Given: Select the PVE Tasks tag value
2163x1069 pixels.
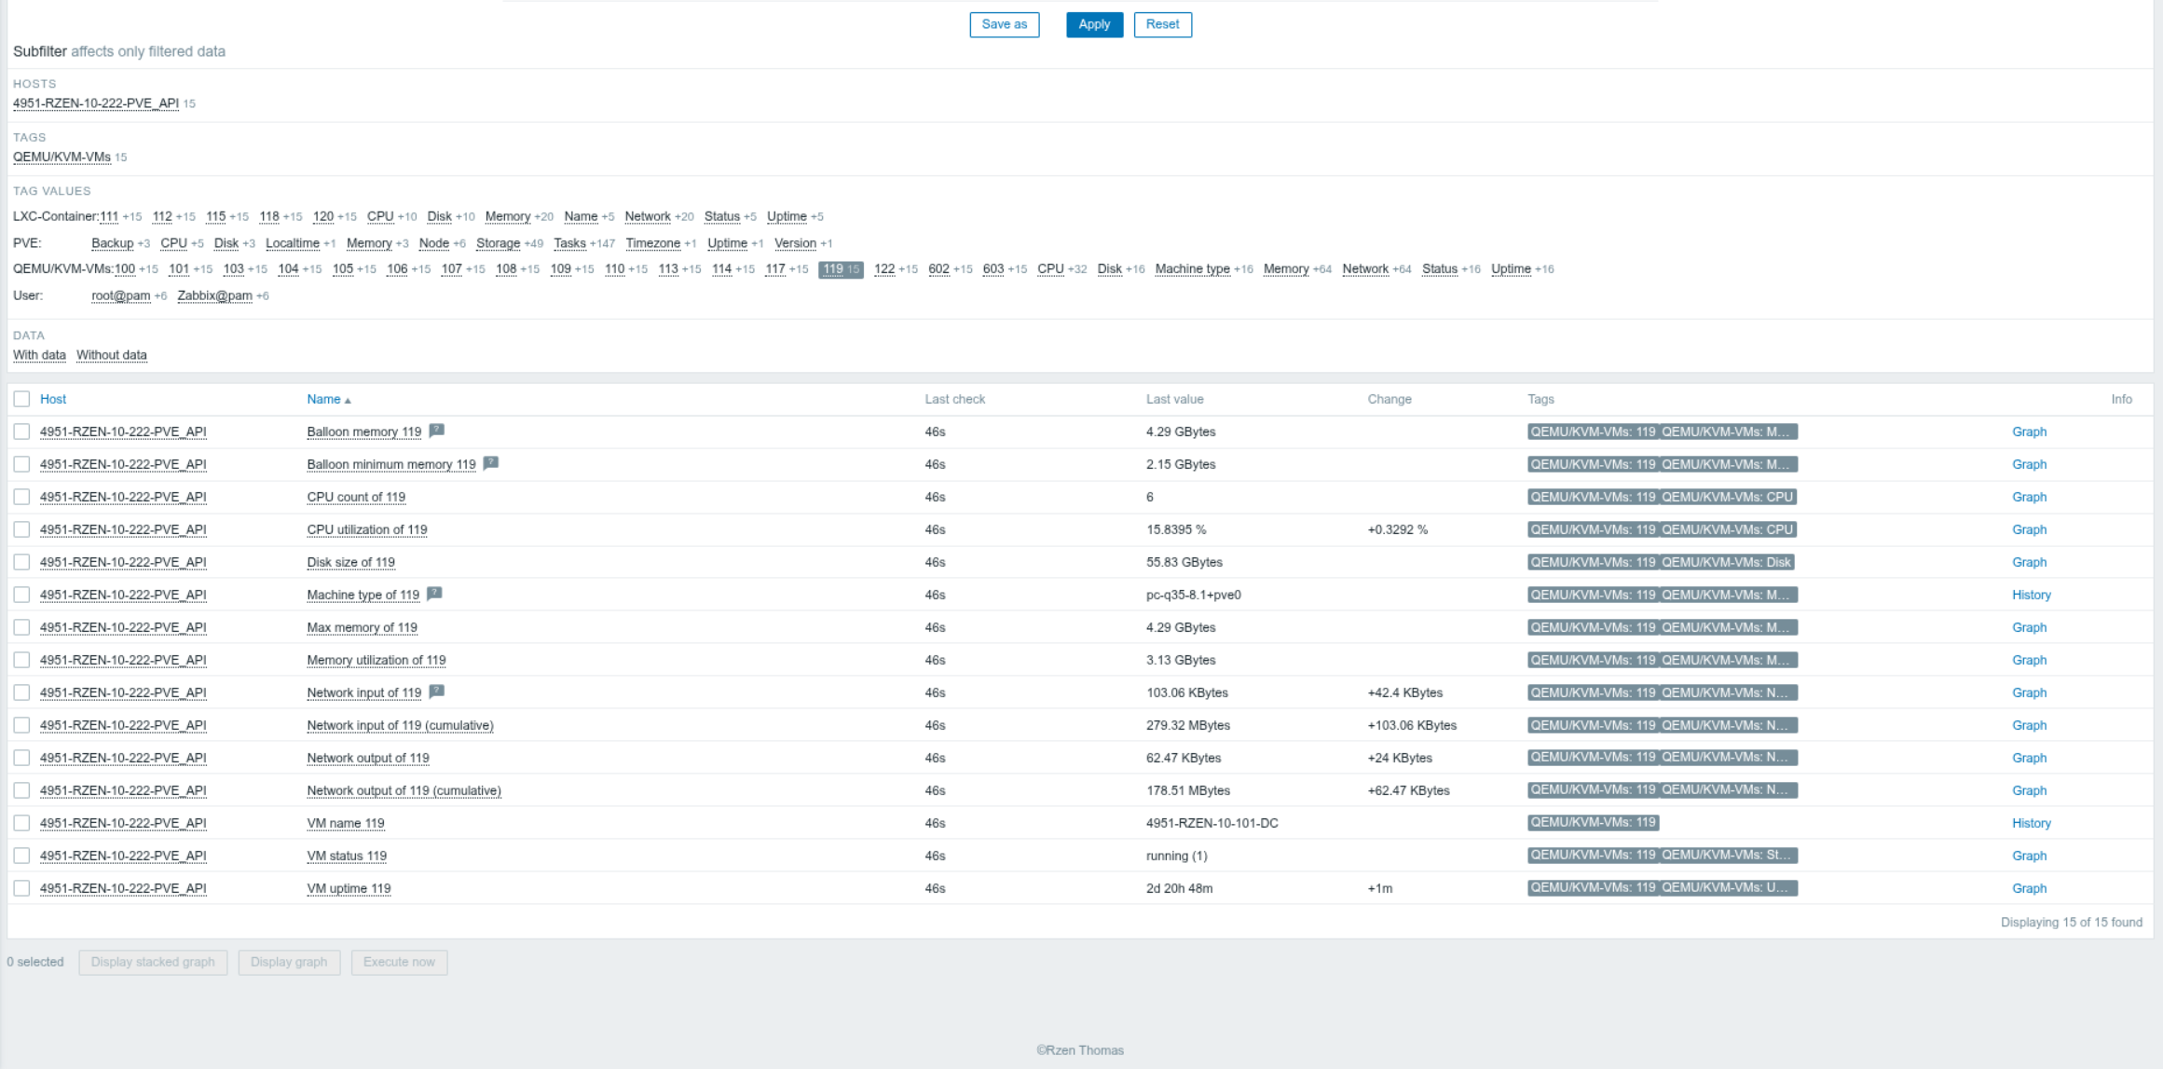Looking at the screenshot, I should tap(569, 243).
